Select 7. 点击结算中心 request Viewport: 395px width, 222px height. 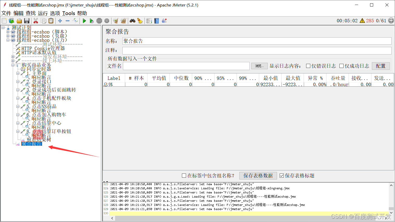[x=44, y=123]
